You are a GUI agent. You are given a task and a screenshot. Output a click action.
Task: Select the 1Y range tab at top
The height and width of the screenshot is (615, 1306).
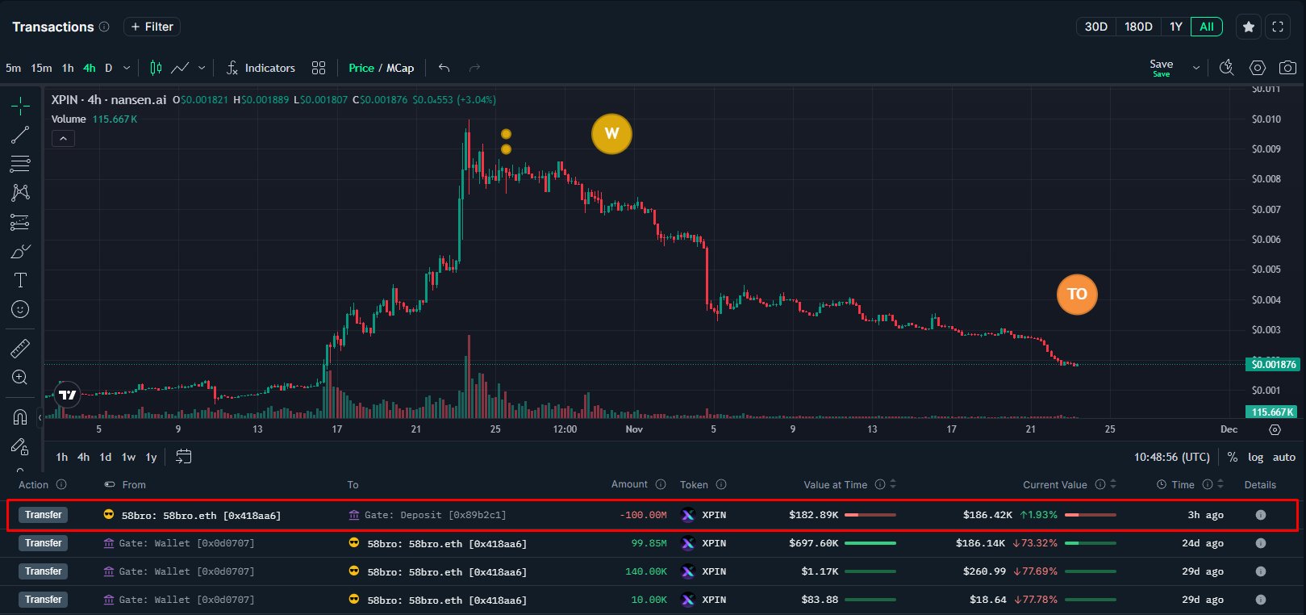click(x=1176, y=27)
